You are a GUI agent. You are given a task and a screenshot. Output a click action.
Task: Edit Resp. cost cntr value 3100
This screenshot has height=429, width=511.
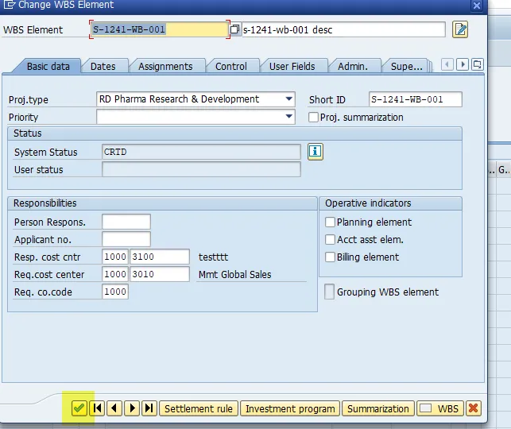160,257
